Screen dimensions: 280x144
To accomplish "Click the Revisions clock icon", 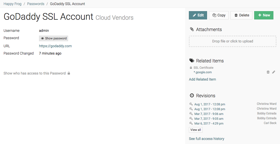I will pyautogui.click(x=192, y=95).
